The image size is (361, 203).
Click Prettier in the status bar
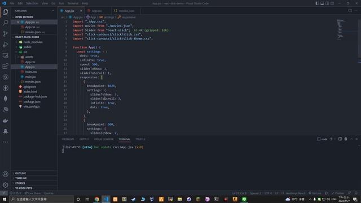point(338,193)
